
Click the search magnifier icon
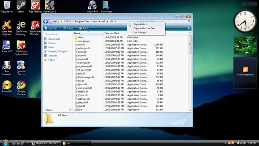[x=189, y=21]
